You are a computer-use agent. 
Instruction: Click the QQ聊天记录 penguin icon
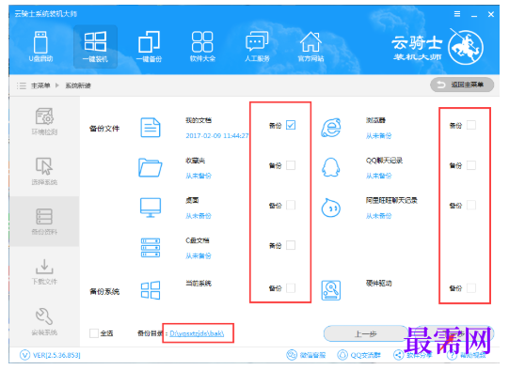[331, 167]
